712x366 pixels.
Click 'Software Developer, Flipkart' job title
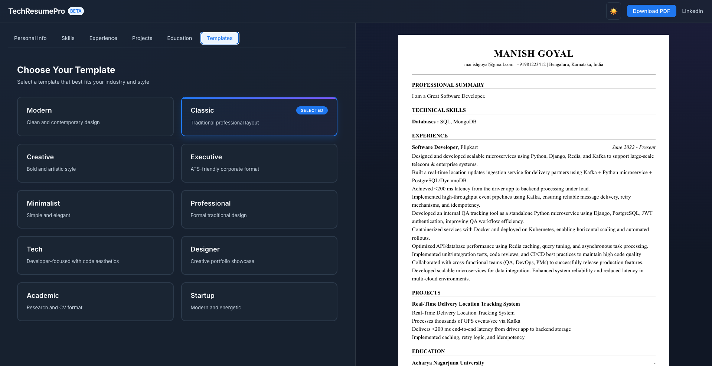coord(445,147)
